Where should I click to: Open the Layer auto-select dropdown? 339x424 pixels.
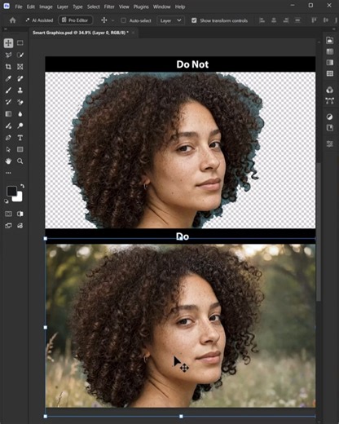coord(170,20)
